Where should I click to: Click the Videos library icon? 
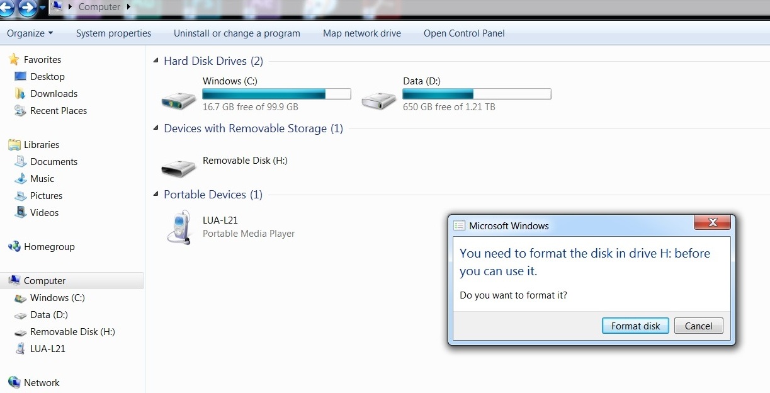(20, 213)
